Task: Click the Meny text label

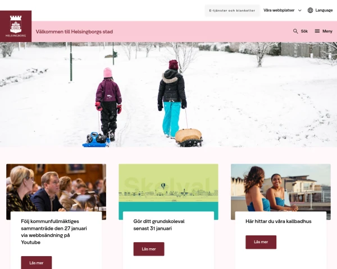Action: (327, 31)
